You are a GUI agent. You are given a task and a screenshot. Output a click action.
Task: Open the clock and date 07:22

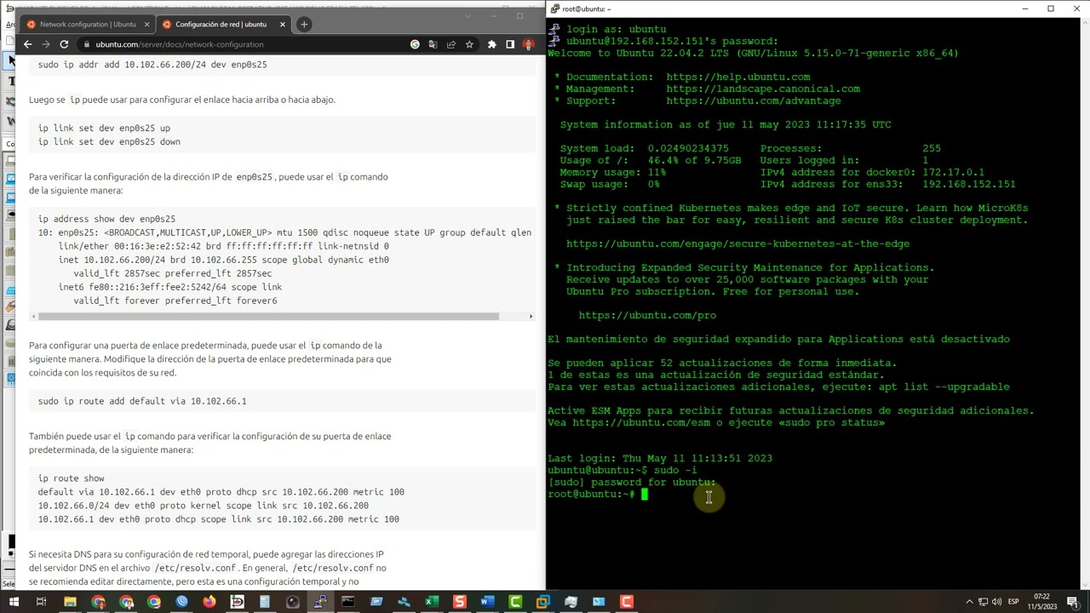[1043, 602]
